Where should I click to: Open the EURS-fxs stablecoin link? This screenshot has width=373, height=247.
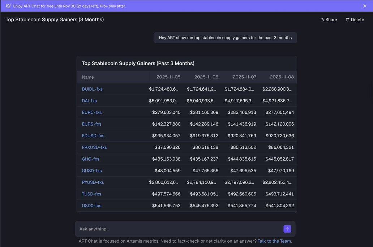point(91,124)
